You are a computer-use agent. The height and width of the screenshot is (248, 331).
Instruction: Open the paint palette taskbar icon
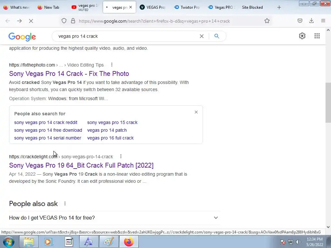[109, 242]
